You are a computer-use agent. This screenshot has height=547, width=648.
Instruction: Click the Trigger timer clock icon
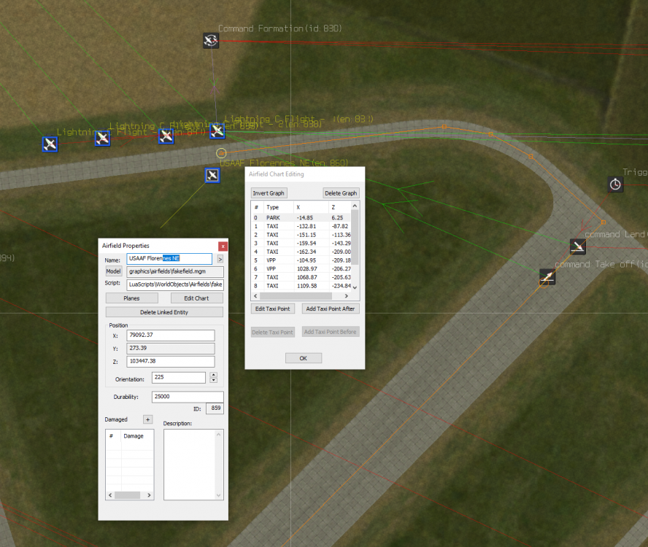pos(615,184)
